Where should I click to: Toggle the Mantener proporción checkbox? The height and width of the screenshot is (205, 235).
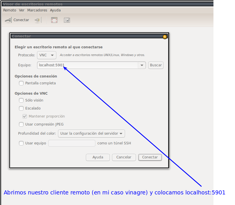[x=25, y=116]
